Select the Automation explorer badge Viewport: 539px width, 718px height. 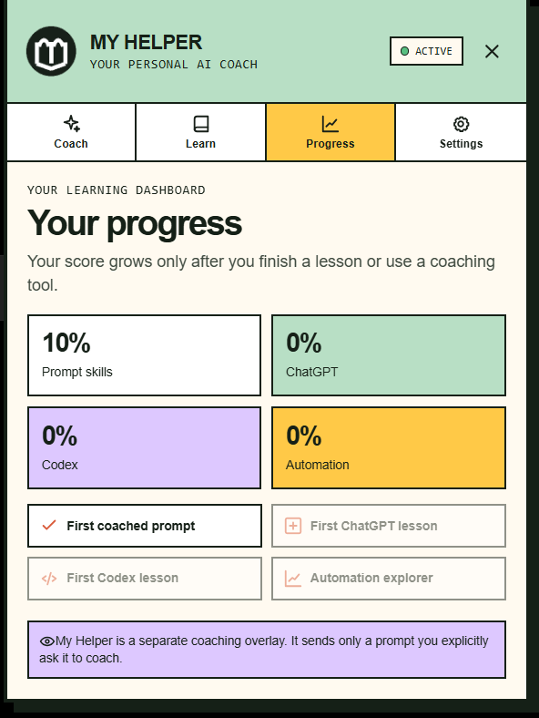(389, 579)
